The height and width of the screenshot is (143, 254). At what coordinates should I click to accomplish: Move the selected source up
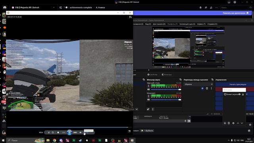coord(238,123)
